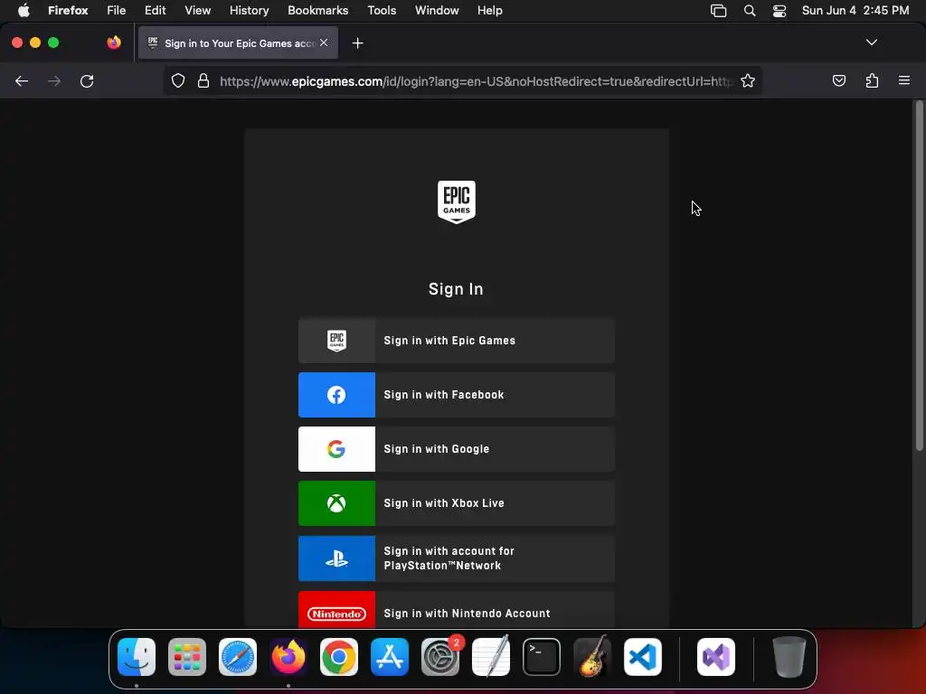Open the Tools menu
This screenshot has width=926, height=694.
click(x=382, y=11)
